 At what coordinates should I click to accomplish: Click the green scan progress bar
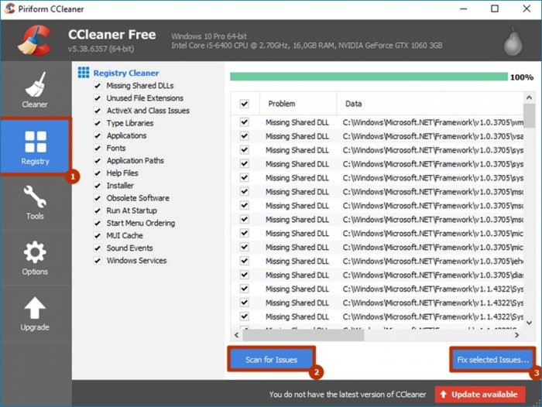[x=369, y=77]
